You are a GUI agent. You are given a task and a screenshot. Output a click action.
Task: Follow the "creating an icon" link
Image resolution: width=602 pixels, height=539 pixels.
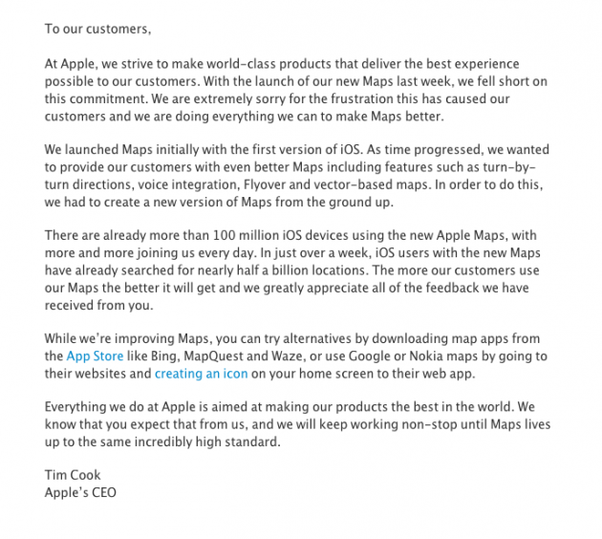[x=200, y=374]
